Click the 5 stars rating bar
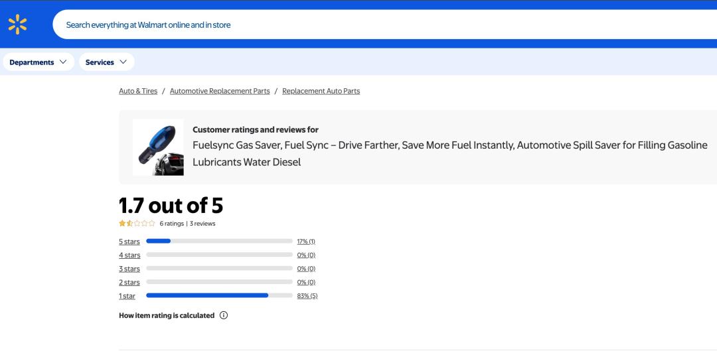The width and height of the screenshot is (717, 363). 220,241
